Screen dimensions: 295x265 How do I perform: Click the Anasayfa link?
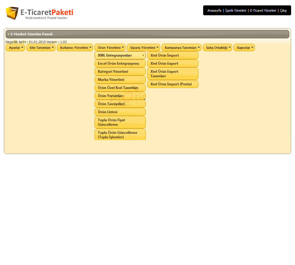214,10
